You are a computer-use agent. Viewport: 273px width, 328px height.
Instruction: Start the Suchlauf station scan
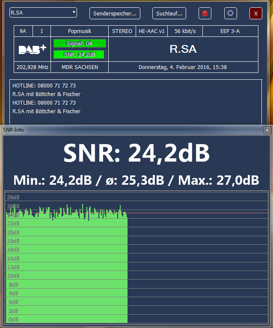(x=169, y=14)
